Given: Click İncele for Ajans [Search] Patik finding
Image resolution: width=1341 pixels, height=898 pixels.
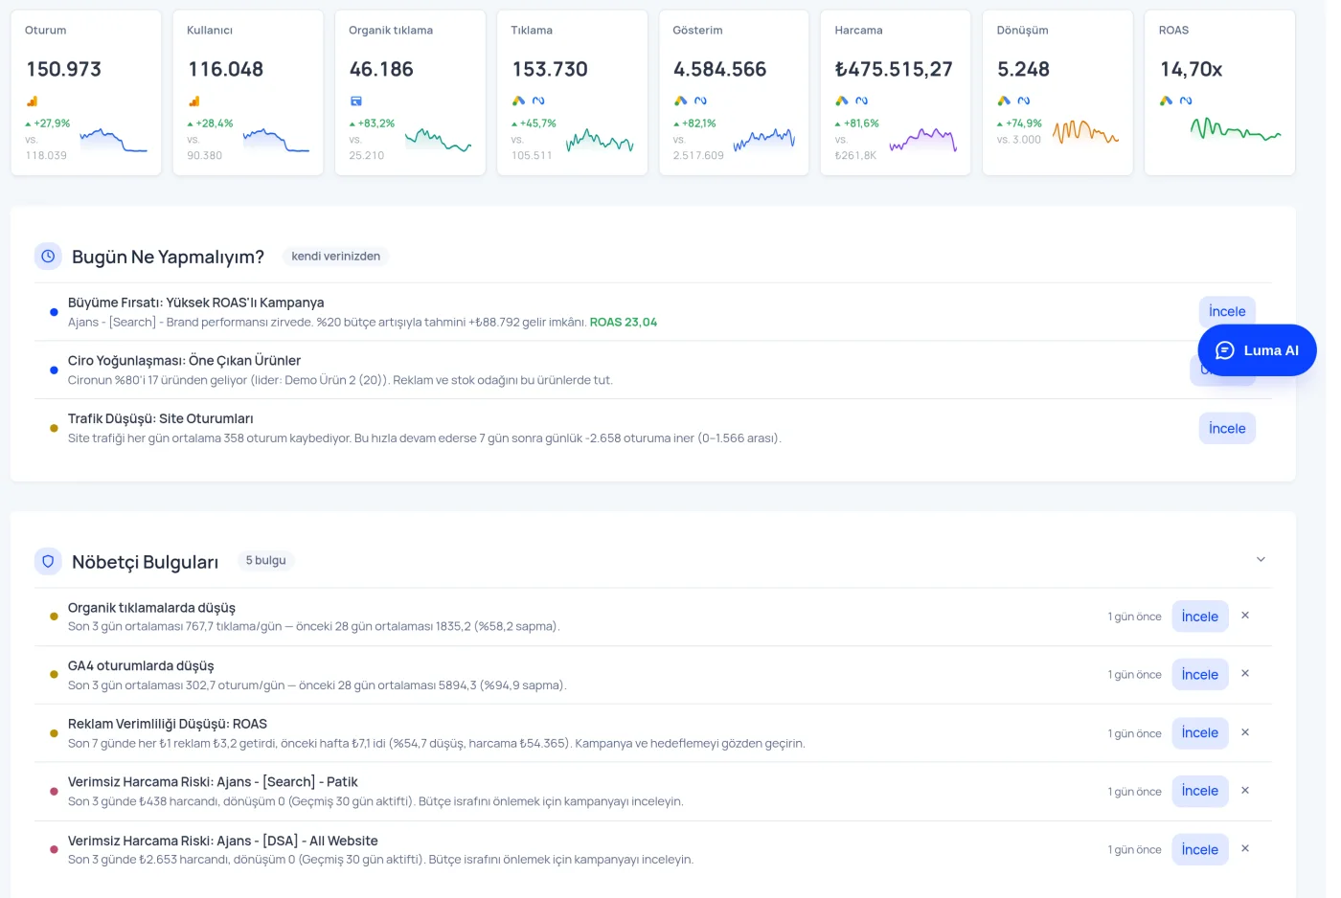Looking at the screenshot, I should coord(1200,791).
